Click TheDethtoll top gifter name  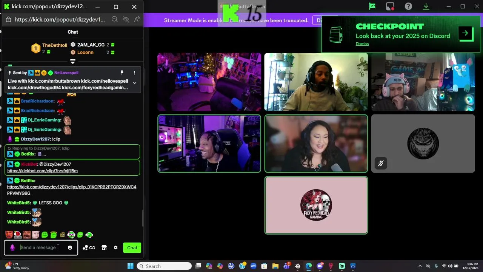55,45
